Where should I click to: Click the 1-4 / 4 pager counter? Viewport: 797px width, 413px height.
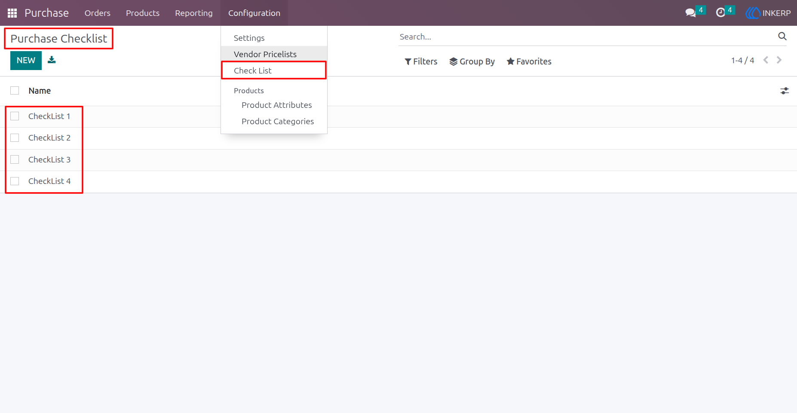[x=742, y=60]
